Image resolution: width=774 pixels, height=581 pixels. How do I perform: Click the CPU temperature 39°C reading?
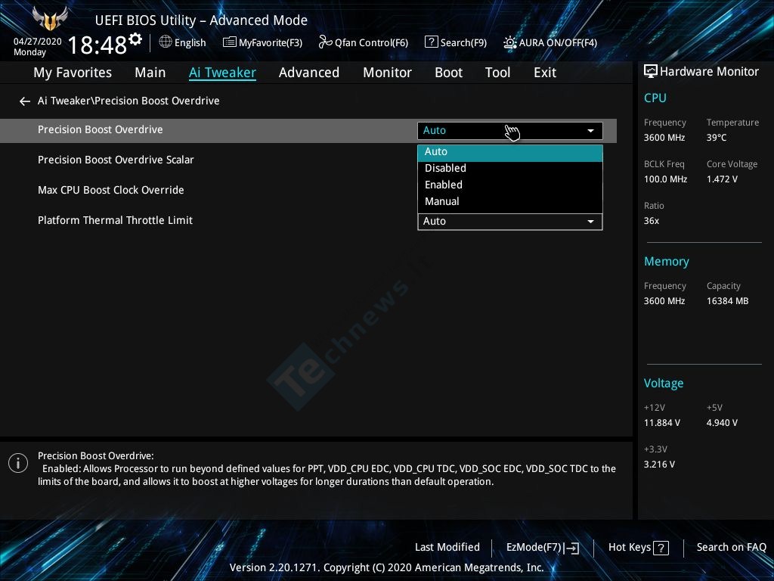point(717,138)
